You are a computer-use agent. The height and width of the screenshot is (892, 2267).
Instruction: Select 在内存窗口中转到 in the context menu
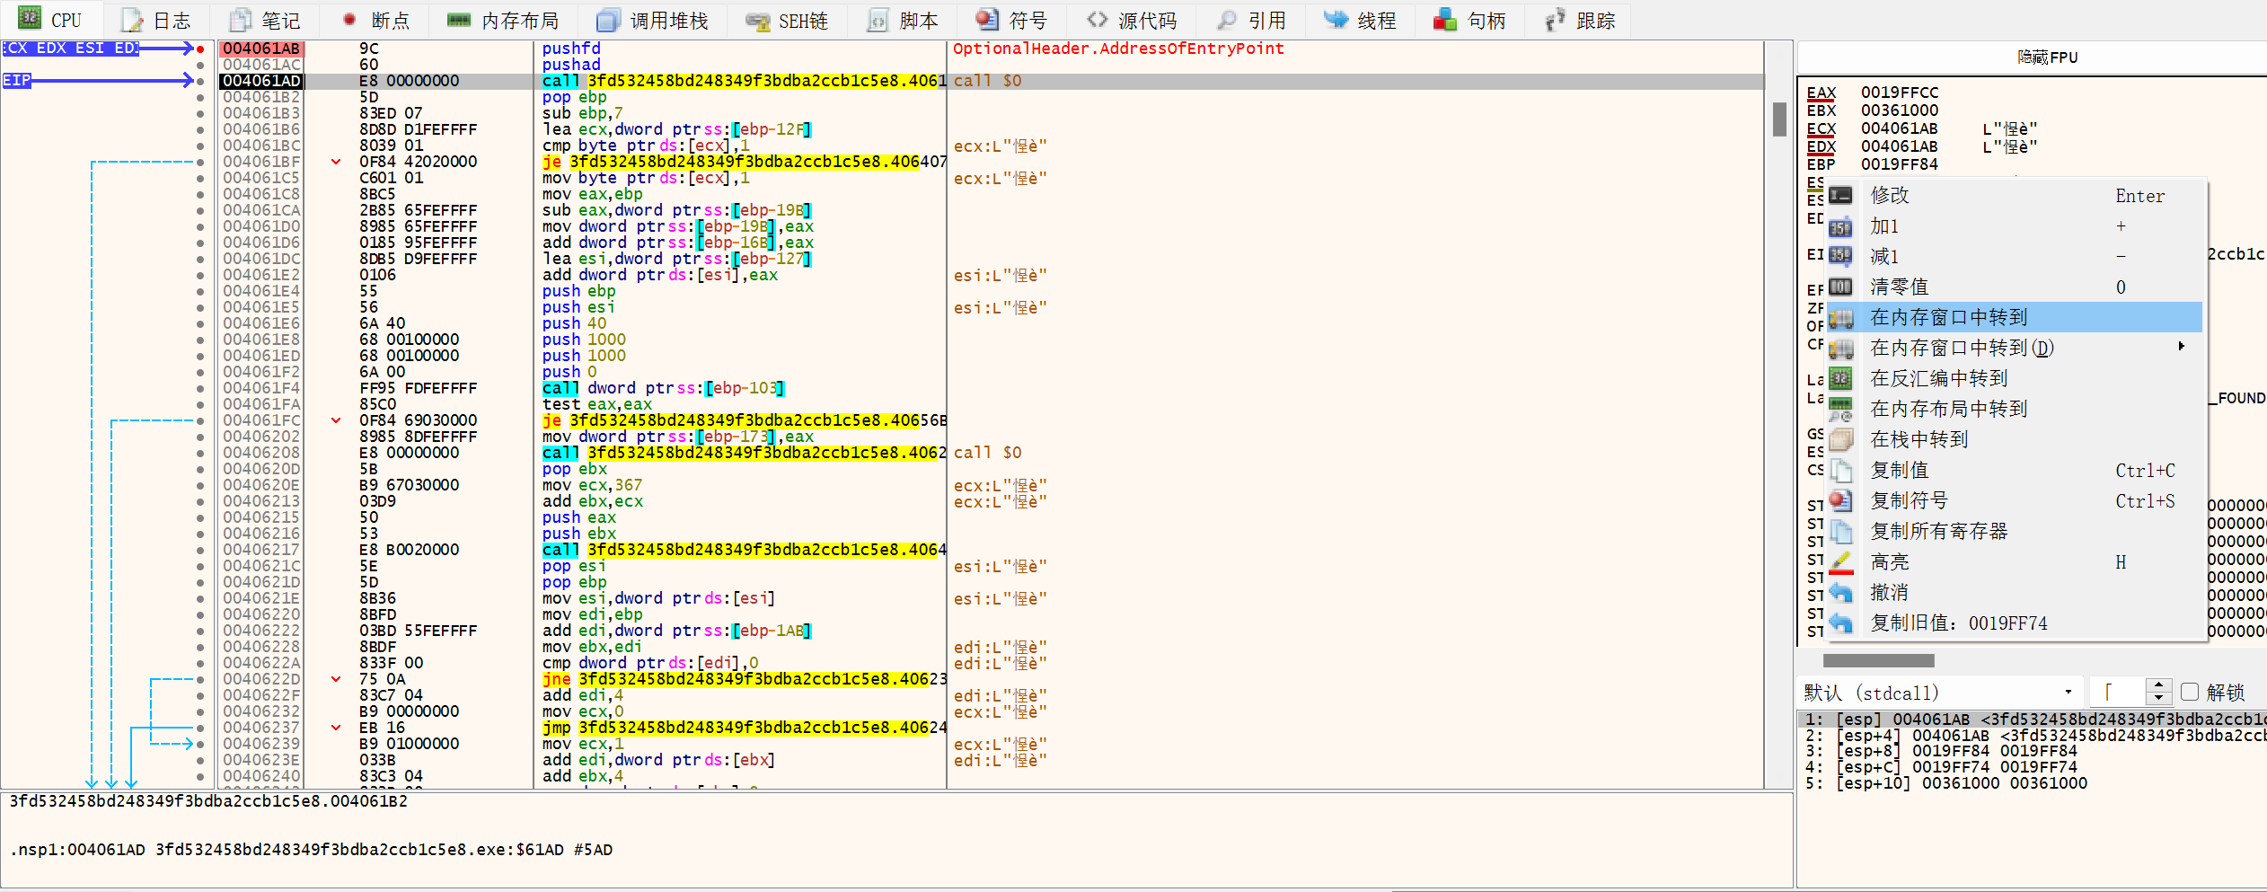point(2016,317)
